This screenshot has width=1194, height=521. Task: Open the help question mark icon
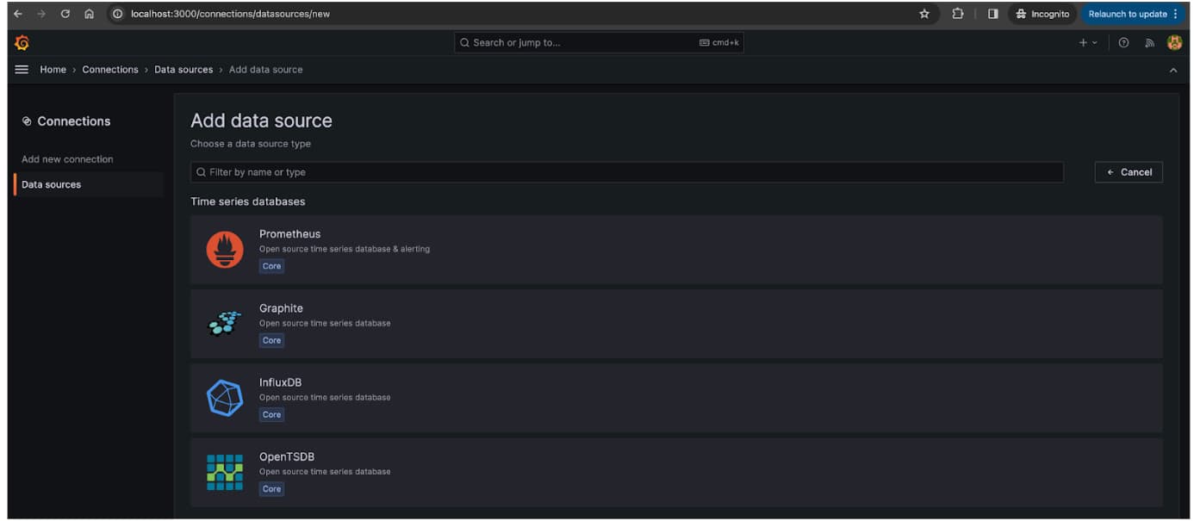[x=1123, y=43]
